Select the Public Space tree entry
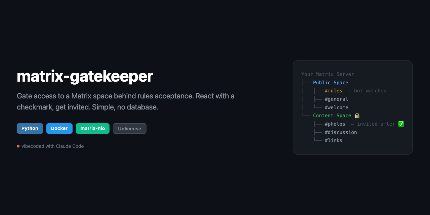The image size is (430, 215). click(331, 83)
